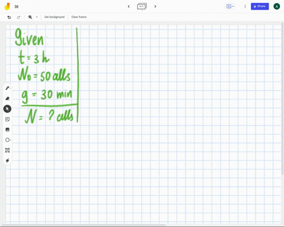The image size is (284, 227).
Task: Select the Eraser tool
Action: coord(8,98)
